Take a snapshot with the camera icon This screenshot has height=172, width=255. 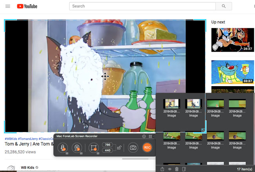[133, 147]
